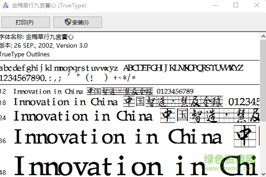
Task: Click the window title 金梅草行九宫實心 (TrueType)
Action: point(49,6)
